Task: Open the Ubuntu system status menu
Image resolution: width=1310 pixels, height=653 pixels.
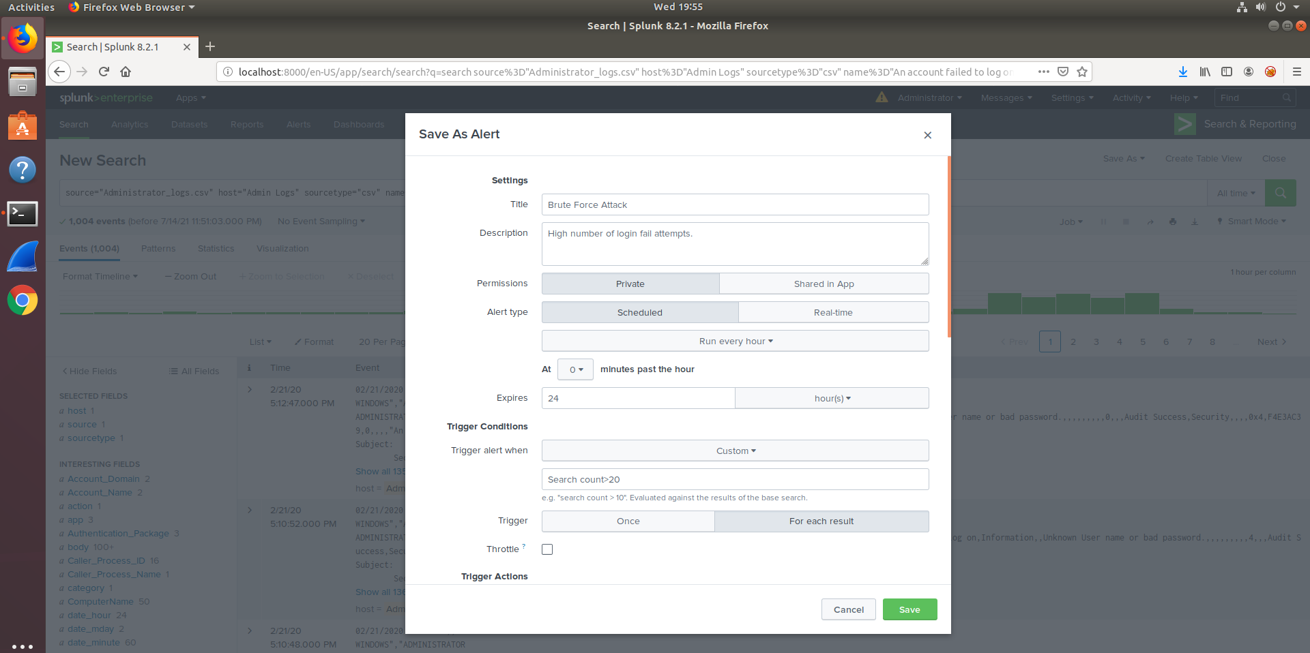Action: point(1269,7)
